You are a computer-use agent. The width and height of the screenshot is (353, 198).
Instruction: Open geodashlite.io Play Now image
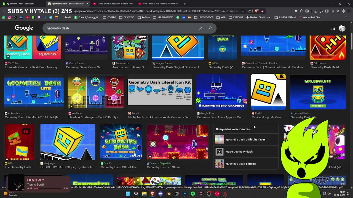(318, 92)
